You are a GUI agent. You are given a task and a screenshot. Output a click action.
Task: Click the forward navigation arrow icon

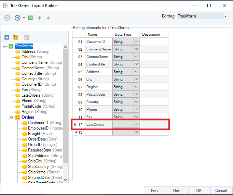pyautogui.click(x=17, y=18)
